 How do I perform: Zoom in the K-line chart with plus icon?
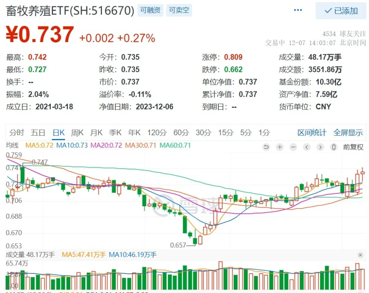(x=280, y=147)
